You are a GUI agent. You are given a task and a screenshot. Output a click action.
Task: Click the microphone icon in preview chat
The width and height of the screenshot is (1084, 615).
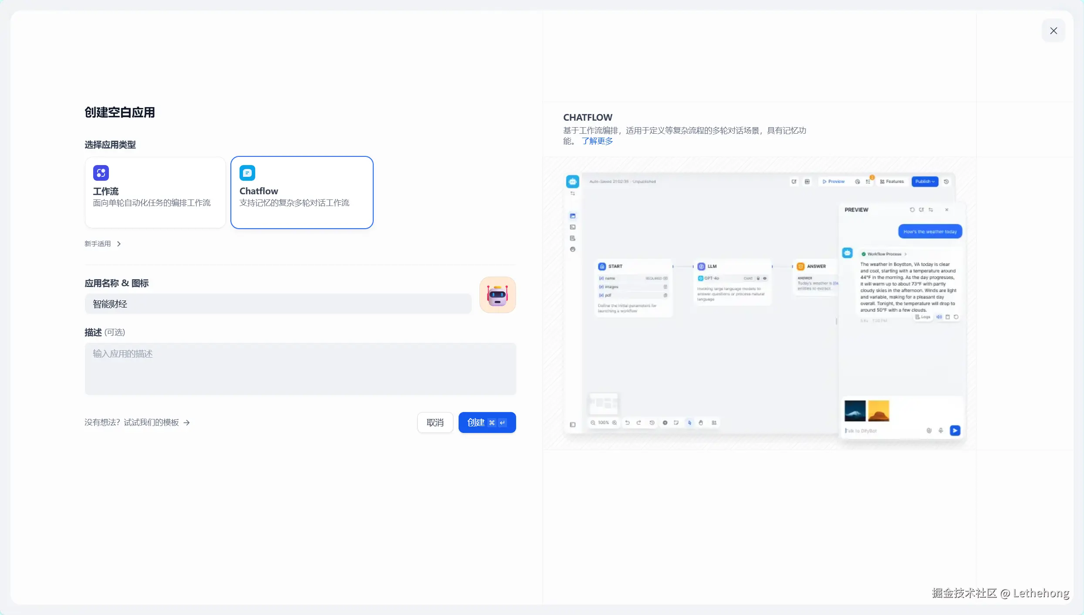coord(941,430)
